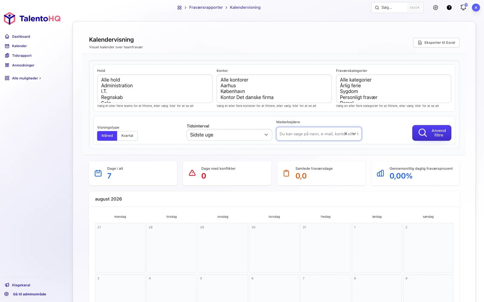
Task: Select Administration team
Action: point(155,86)
